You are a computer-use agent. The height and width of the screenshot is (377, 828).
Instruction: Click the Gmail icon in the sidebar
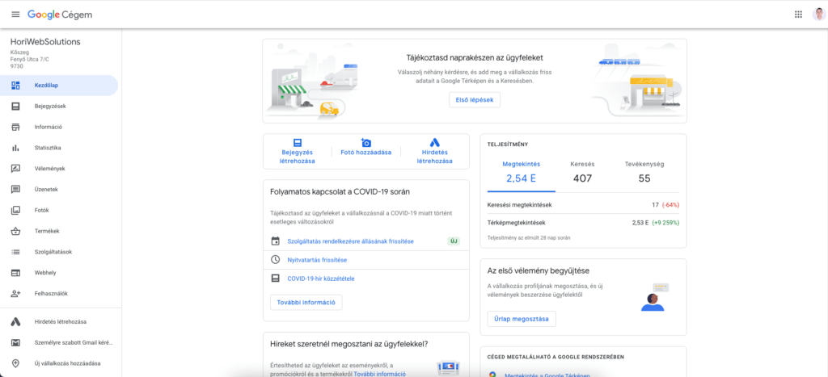coord(16,343)
